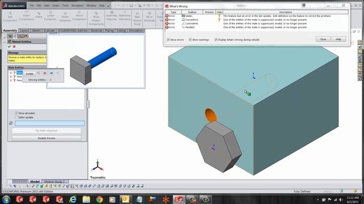The width and height of the screenshot is (364, 204).
Task: Toggle Show warnings checkbox
Action: (x=190, y=40)
